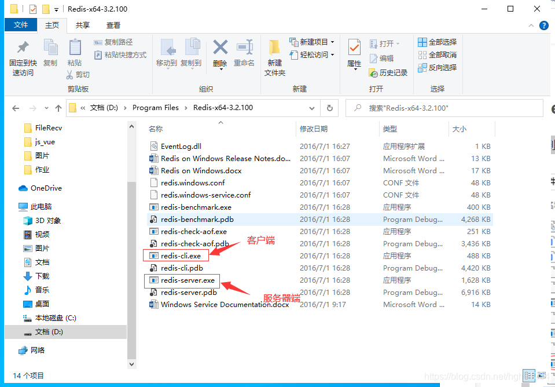
Task: Click the Help question mark icon
Action: [x=543, y=25]
